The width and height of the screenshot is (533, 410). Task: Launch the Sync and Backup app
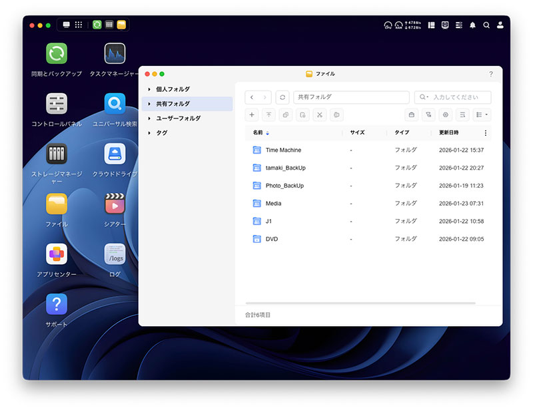tap(57, 53)
